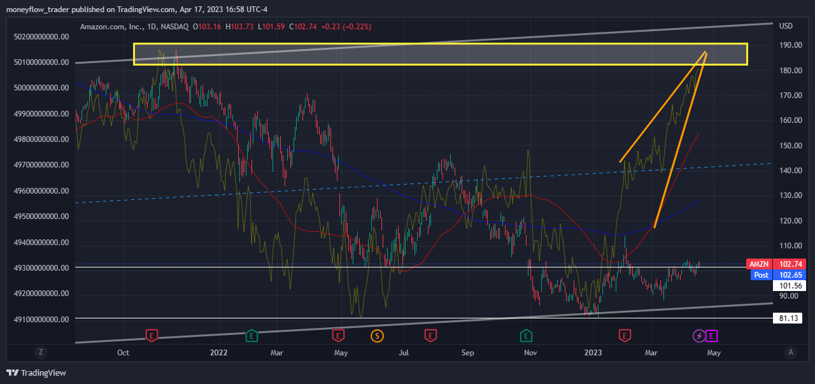Image resolution: width=815 pixels, height=384 pixels.
Task: Click the purple lightning bolt event icon
Action: pos(699,334)
